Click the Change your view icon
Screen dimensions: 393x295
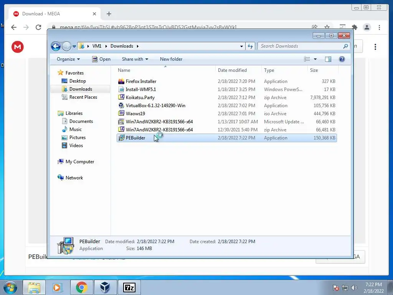pos(307,59)
